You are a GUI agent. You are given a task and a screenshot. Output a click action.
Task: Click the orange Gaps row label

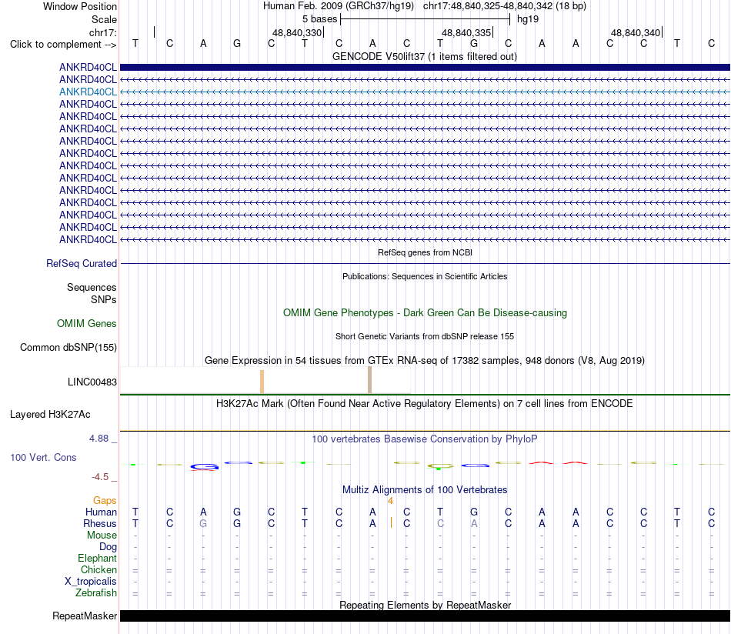point(105,501)
